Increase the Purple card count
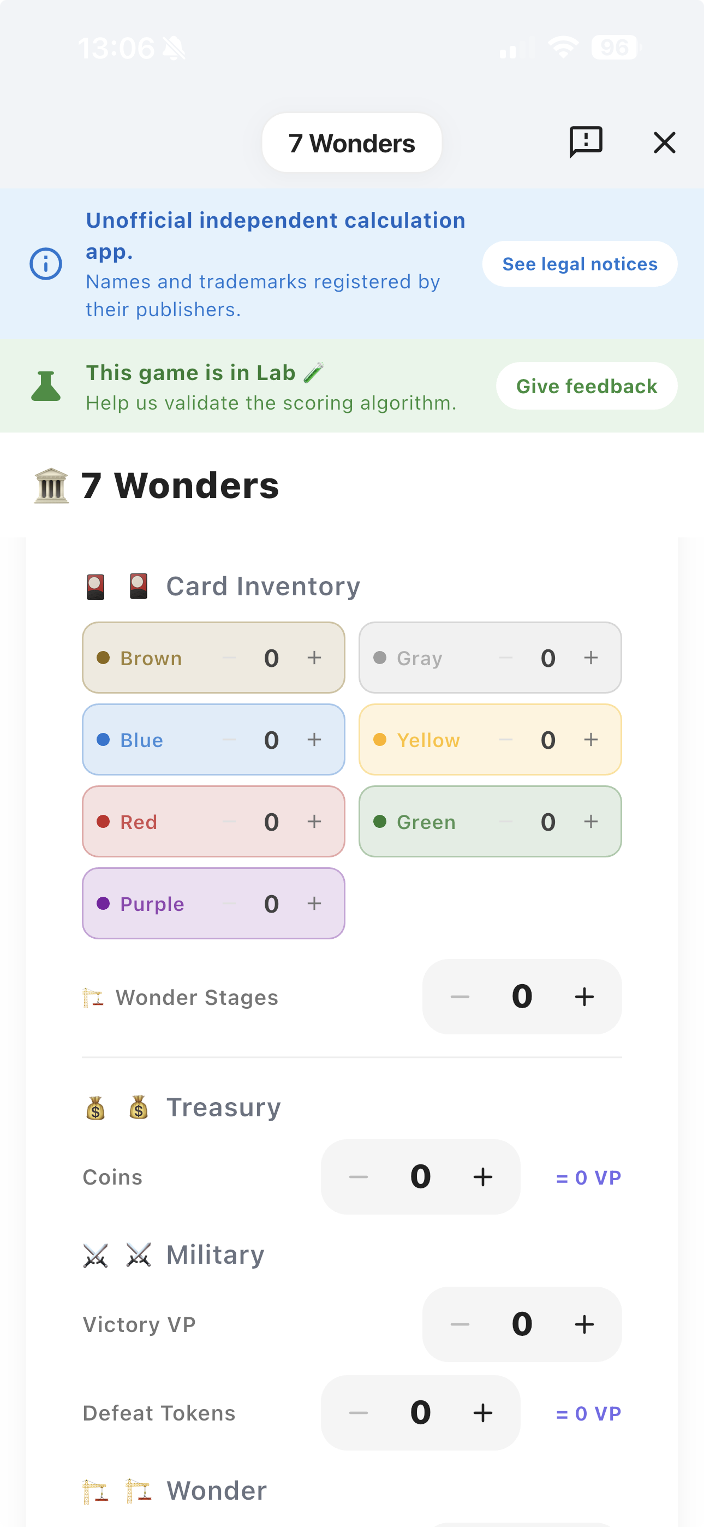The image size is (704, 1527). point(314,903)
